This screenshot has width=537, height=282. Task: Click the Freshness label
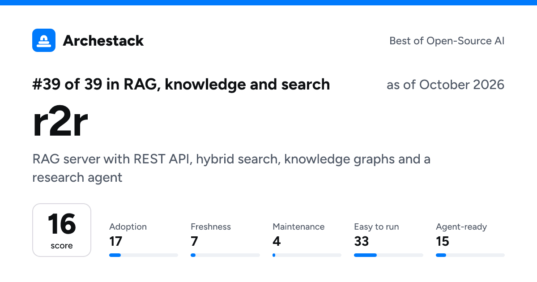[211, 227]
